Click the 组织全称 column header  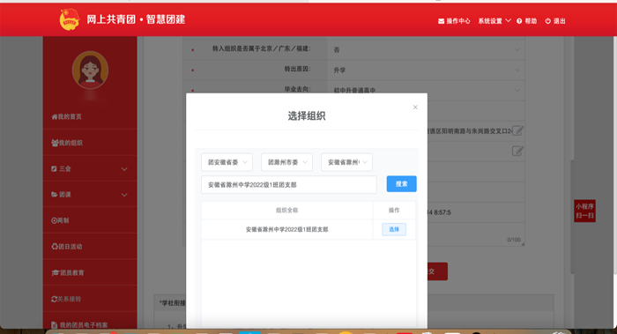click(x=286, y=211)
